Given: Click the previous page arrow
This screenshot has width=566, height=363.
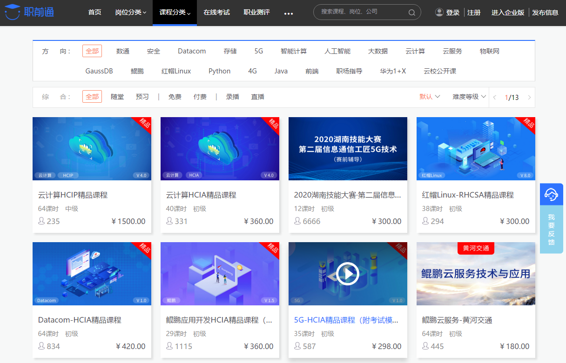Looking at the screenshot, I should point(494,97).
